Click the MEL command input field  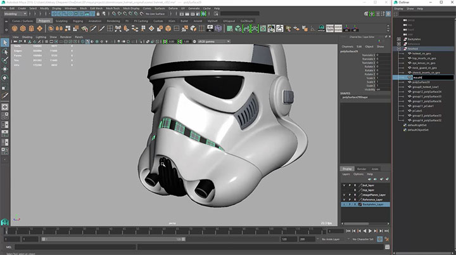click(x=75, y=247)
